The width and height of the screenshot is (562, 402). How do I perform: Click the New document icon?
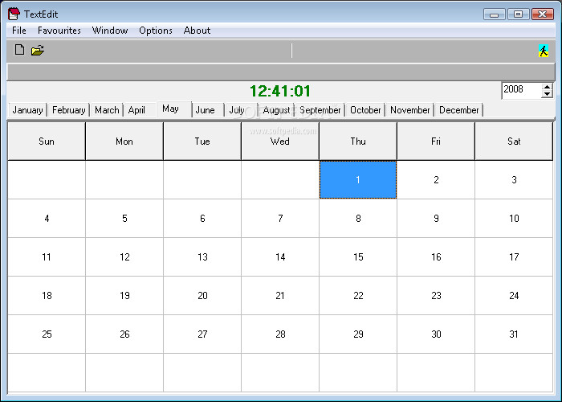(x=20, y=50)
